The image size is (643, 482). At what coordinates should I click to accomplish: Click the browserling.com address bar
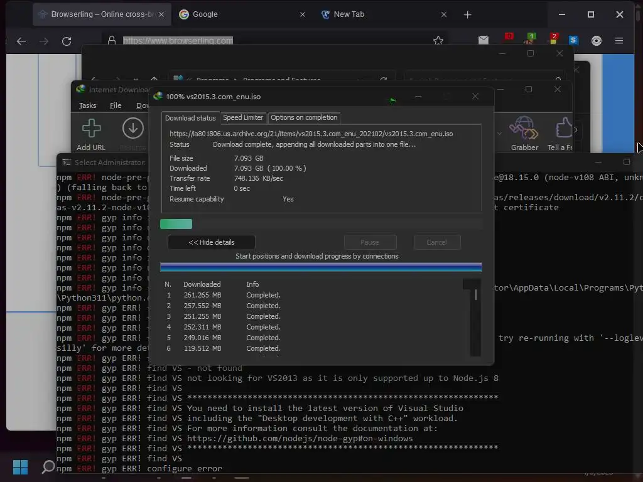point(275,41)
